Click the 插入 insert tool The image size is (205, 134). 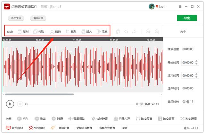click(x=86, y=32)
